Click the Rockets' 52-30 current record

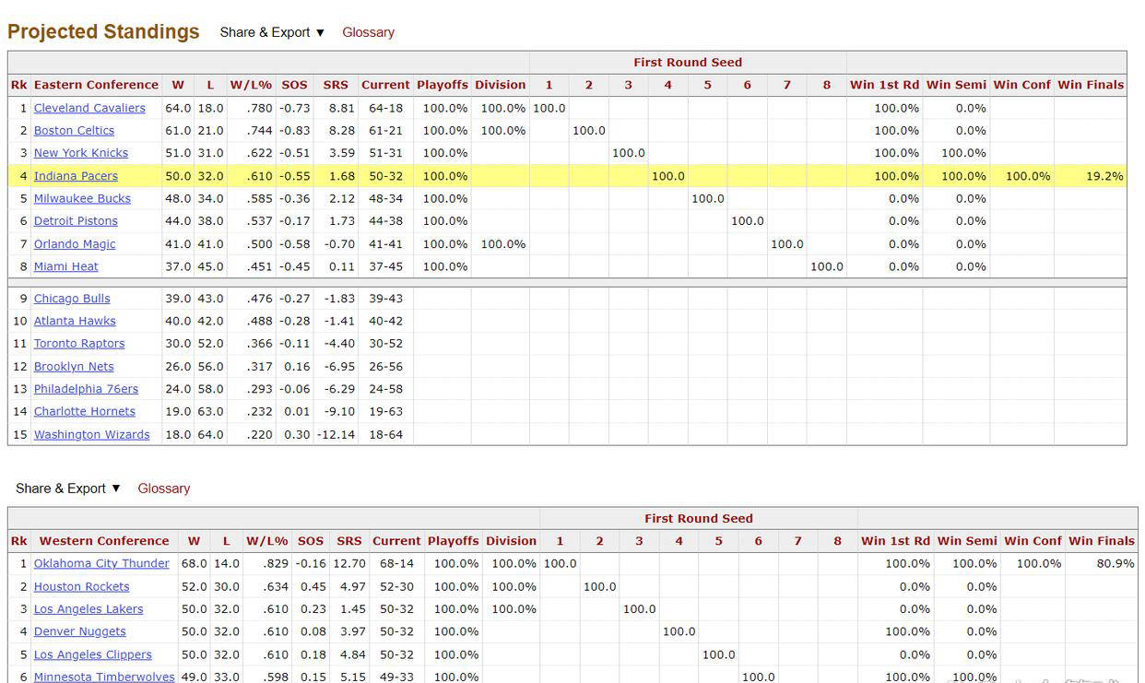coord(397,586)
